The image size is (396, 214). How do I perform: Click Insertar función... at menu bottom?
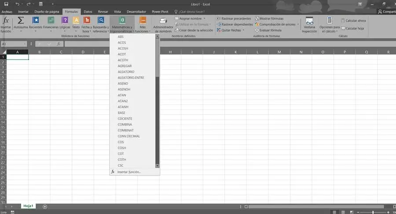[135, 172]
